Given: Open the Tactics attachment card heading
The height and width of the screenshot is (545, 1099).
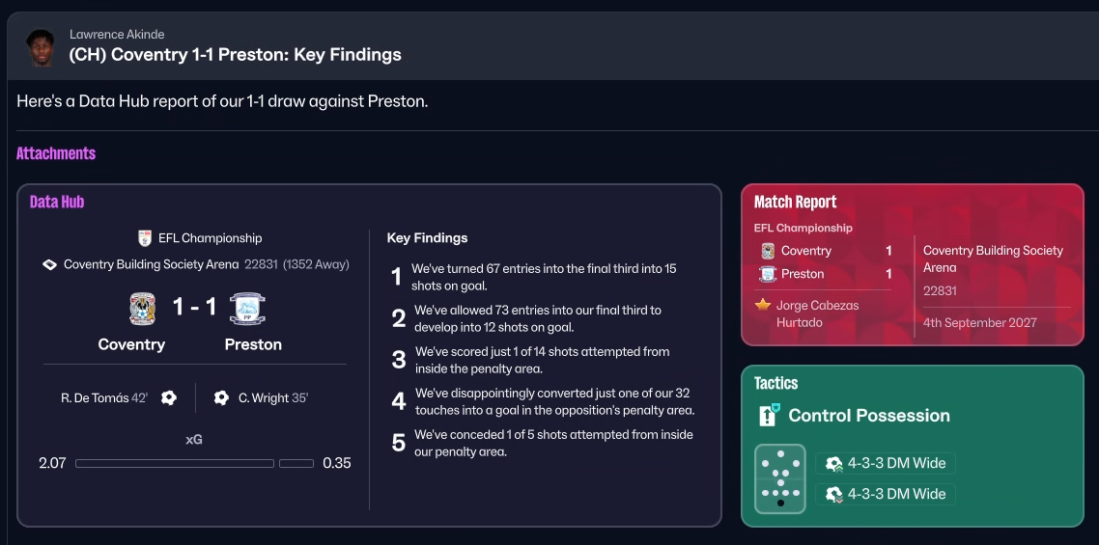Looking at the screenshot, I should 775,384.
